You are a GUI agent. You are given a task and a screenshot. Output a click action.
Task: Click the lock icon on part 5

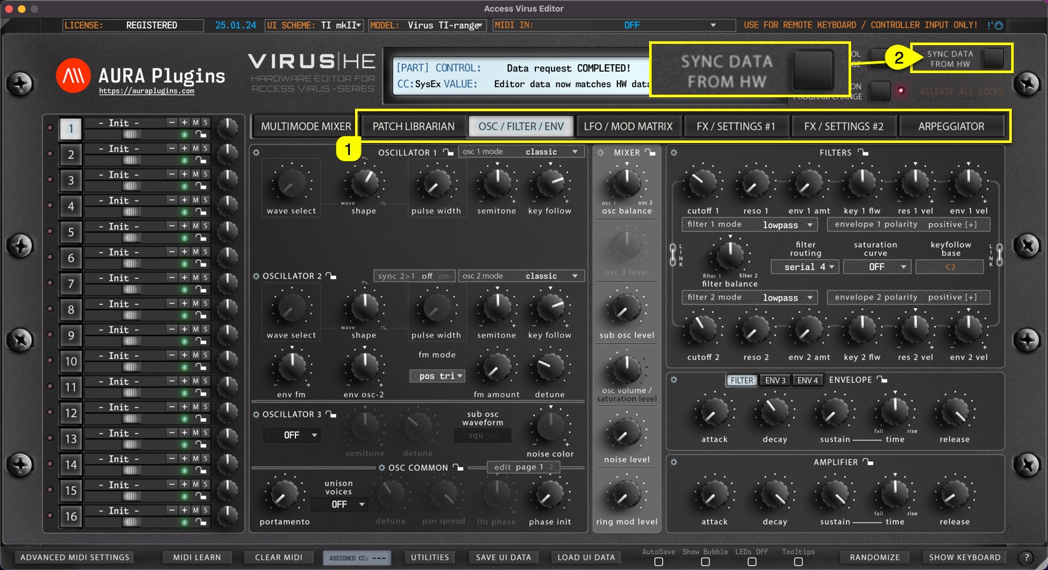[201, 238]
